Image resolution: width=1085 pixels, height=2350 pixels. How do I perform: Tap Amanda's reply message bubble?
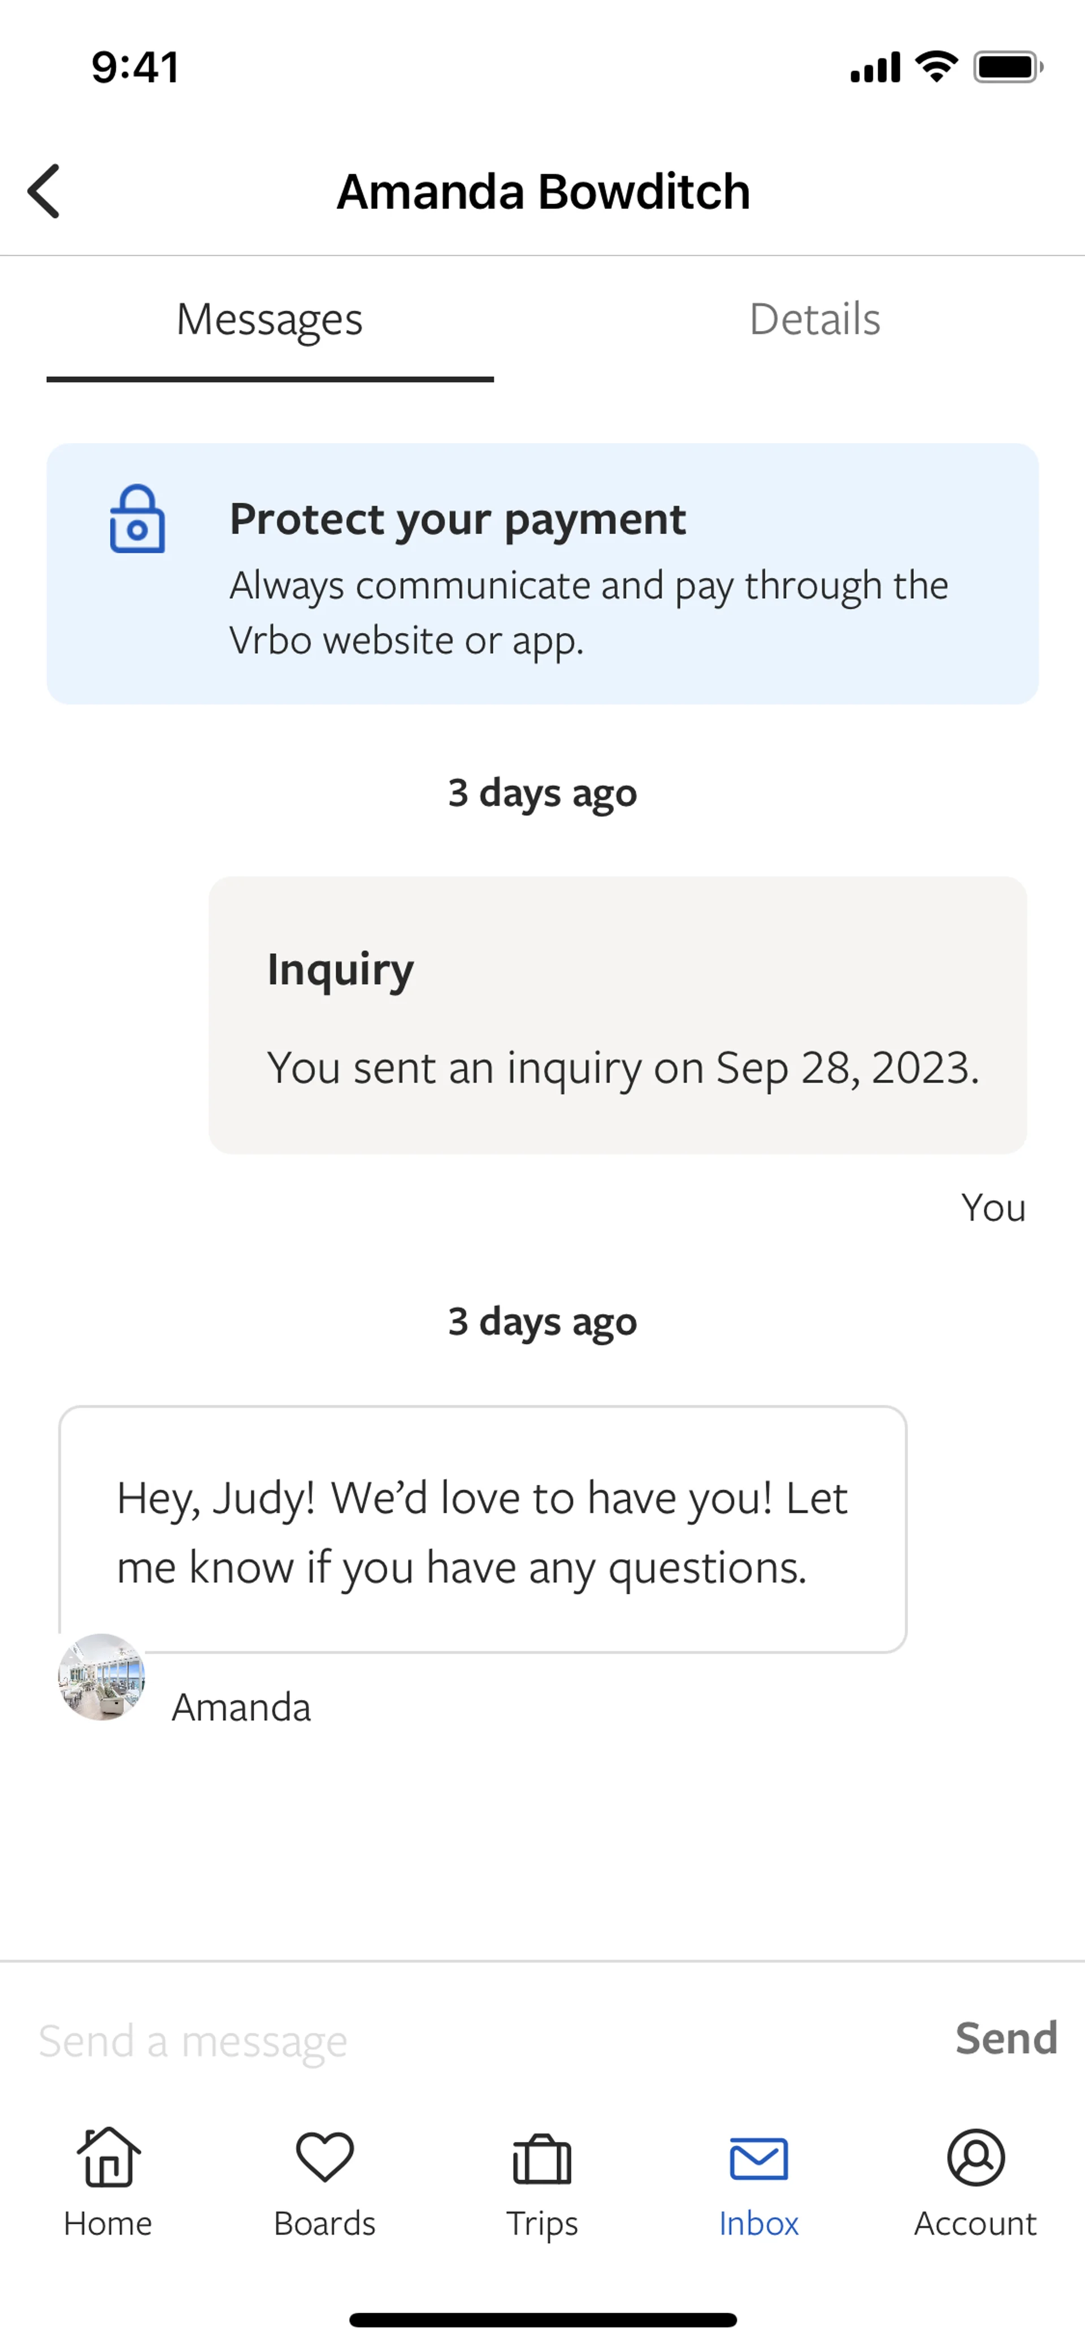pyautogui.click(x=483, y=1529)
